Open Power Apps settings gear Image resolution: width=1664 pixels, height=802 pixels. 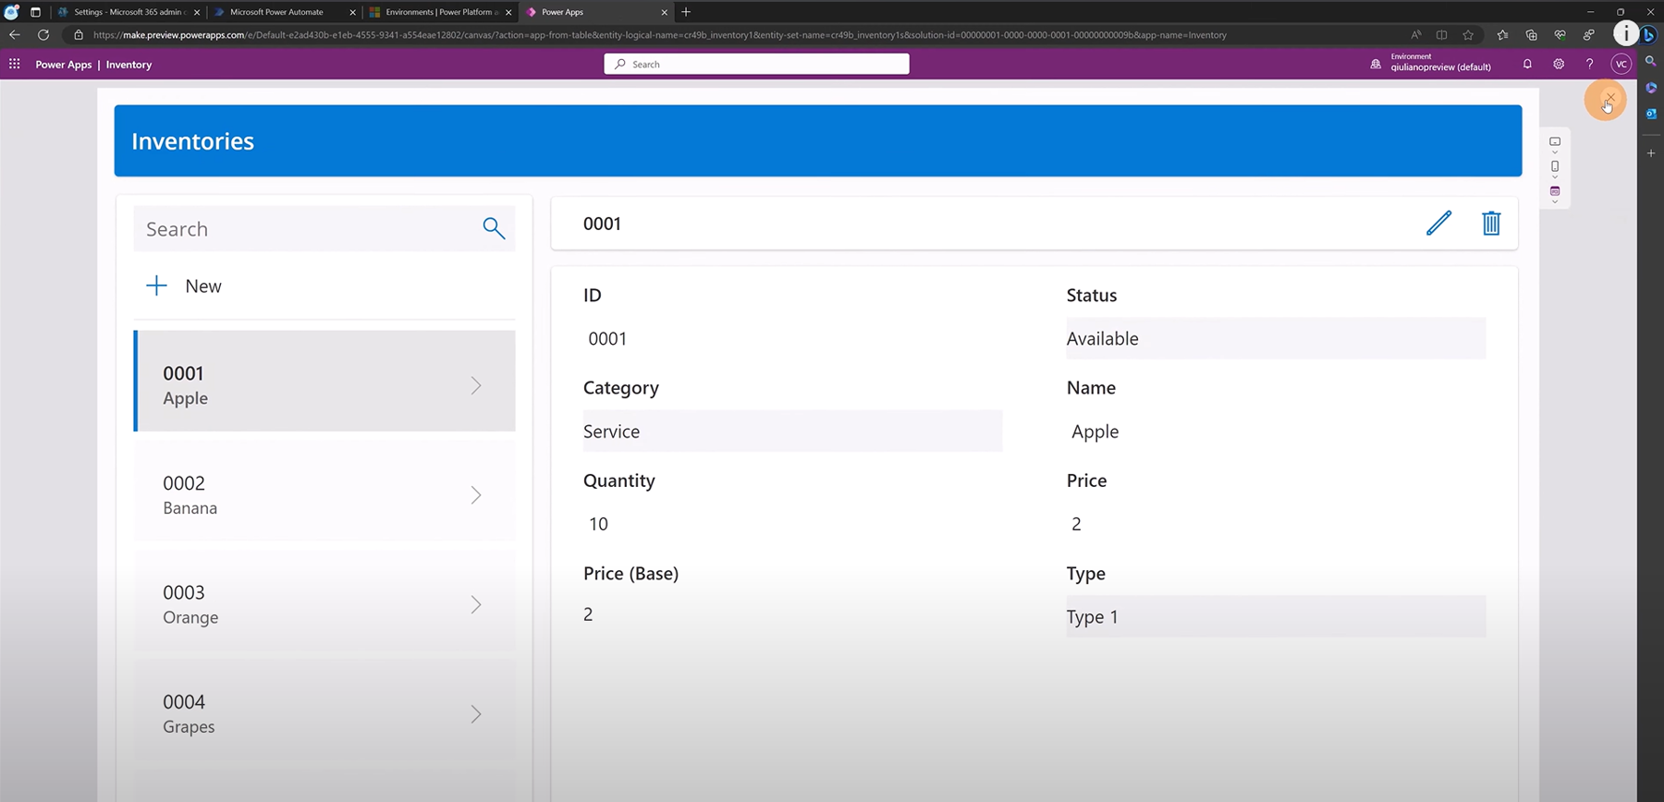pos(1559,64)
